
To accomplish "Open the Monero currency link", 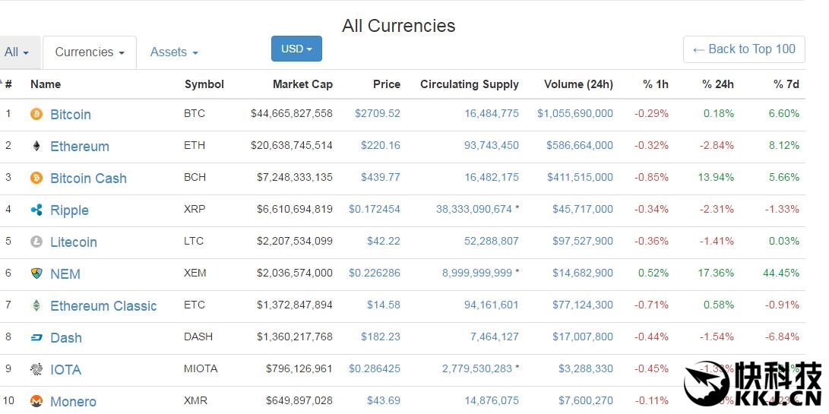I will click(74, 401).
